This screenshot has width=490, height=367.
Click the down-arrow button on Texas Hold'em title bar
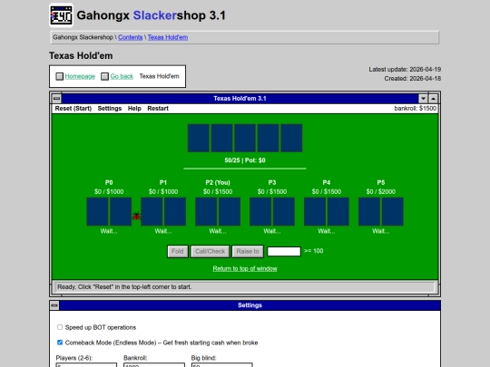tap(423, 99)
